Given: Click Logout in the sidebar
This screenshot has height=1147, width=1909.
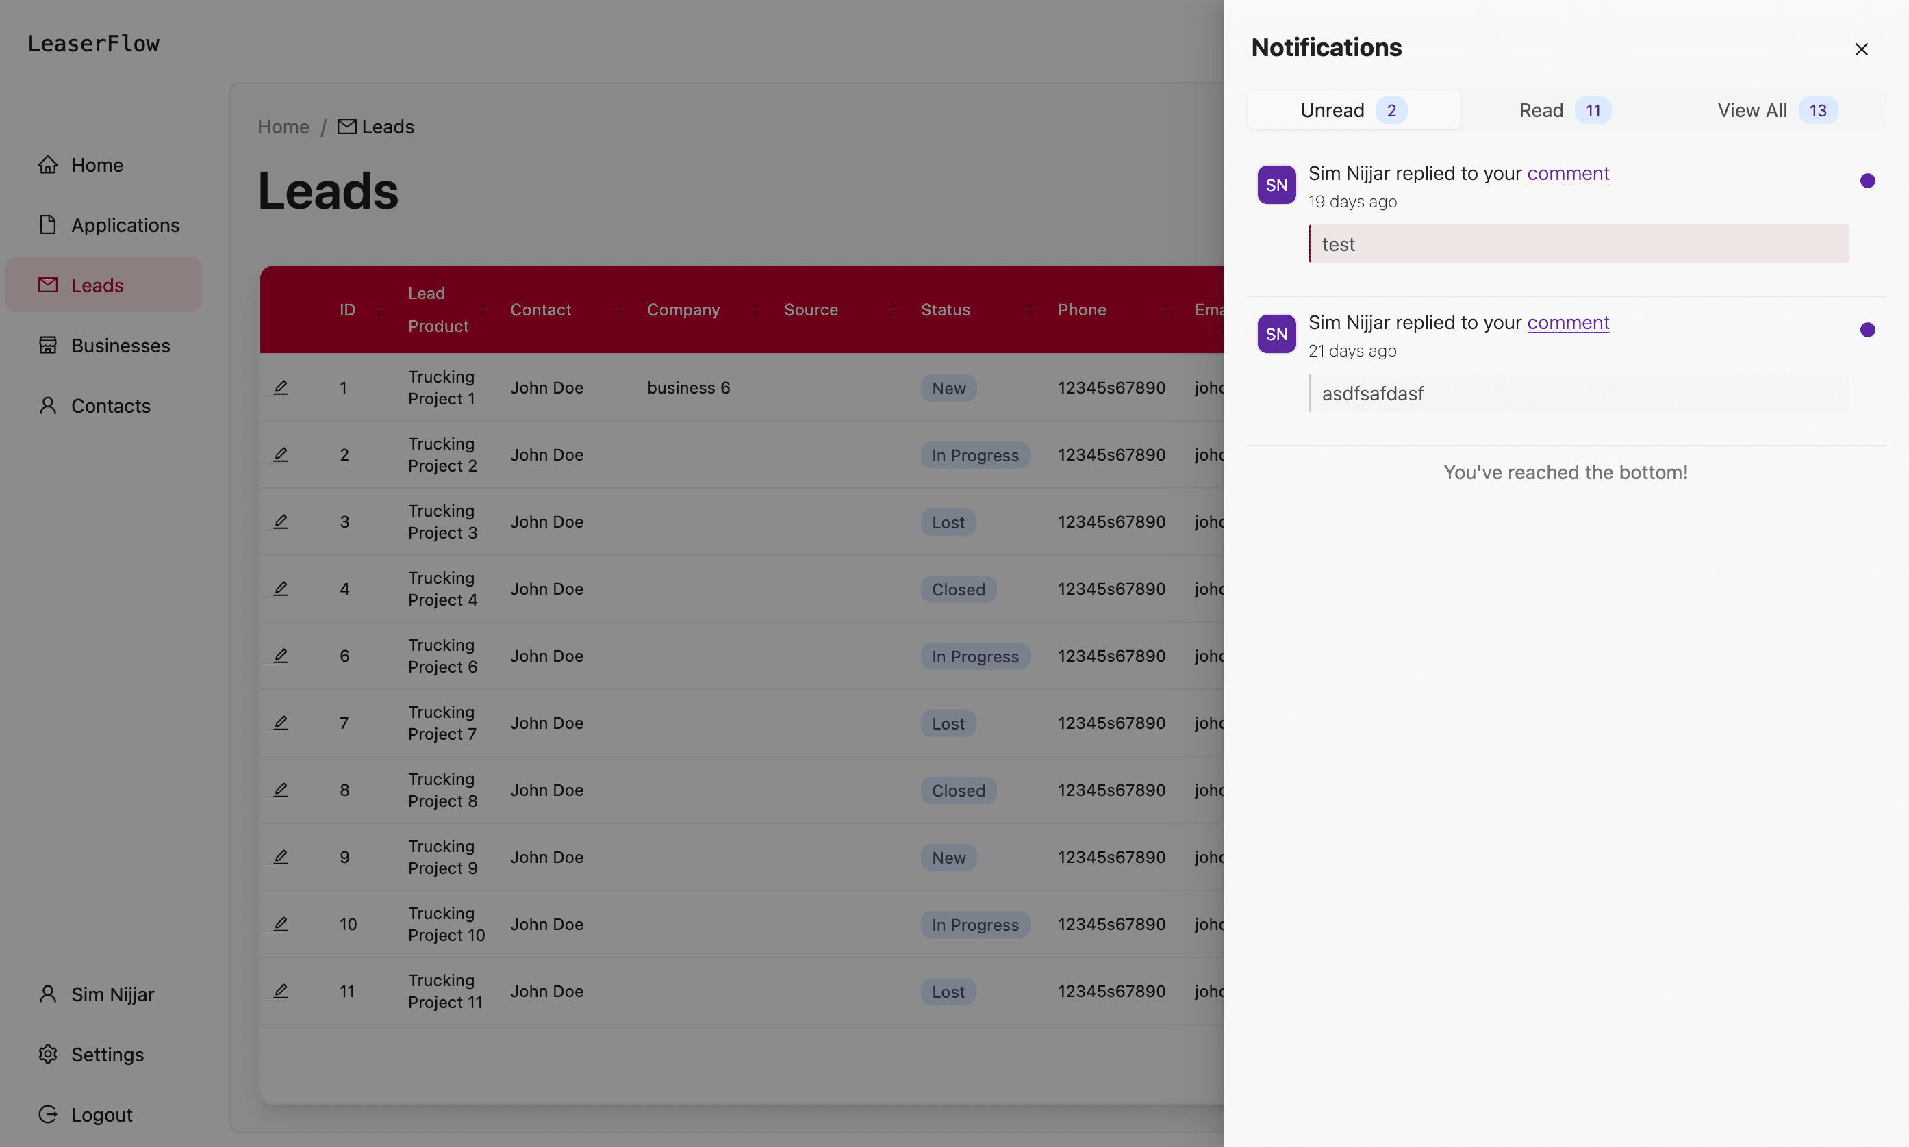Looking at the screenshot, I should click(103, 1115).
